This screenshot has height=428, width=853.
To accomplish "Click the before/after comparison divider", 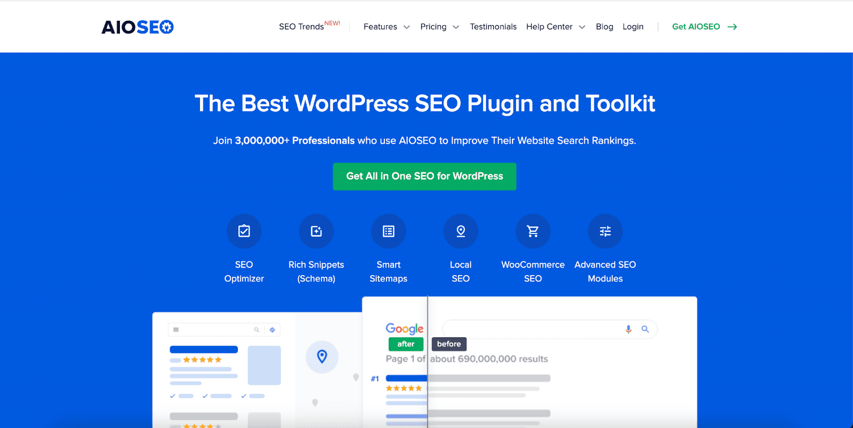I will 428,362.
